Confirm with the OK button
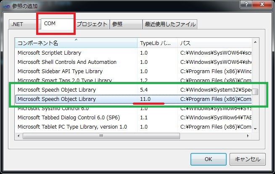This screenshot has width=275, height=174. 209,159
